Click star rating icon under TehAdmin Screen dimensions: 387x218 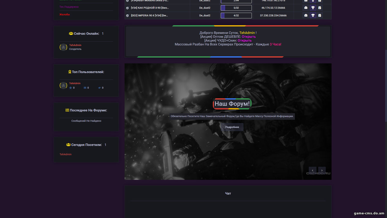click(x=71, y=88)
